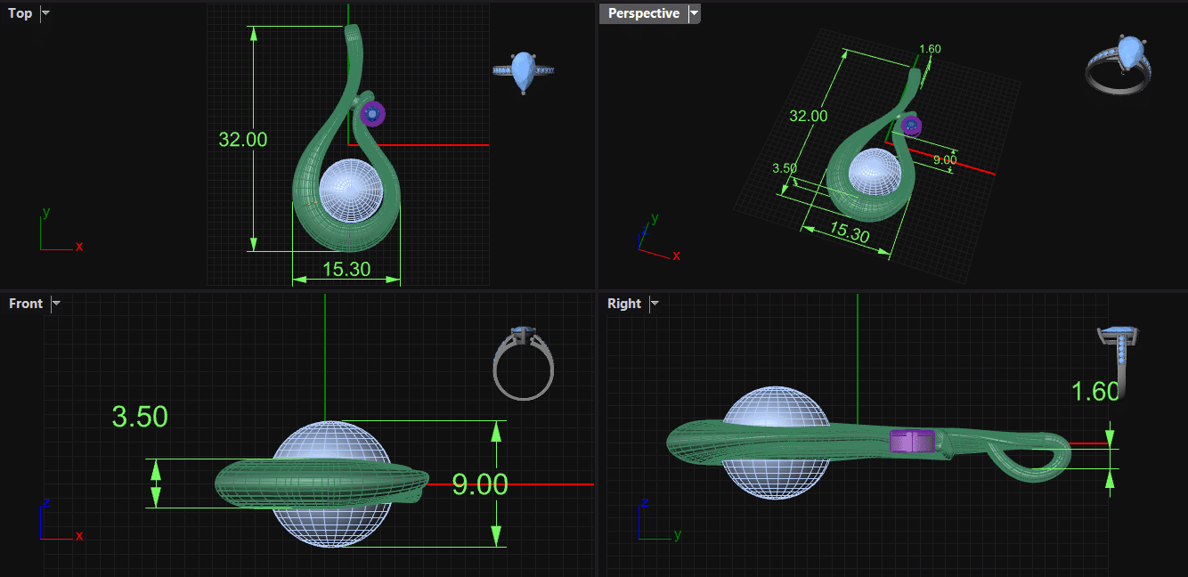Viewport: 1188px width, 577px height.
Task: Select the 15.30 dimension in Top view
Action: coord(346,269)
